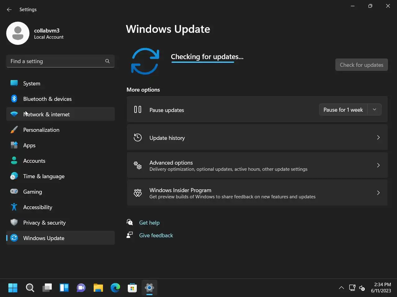The image size is (397, 297).
Task: Click the More options heading
Action: click(x=143, y=89)
